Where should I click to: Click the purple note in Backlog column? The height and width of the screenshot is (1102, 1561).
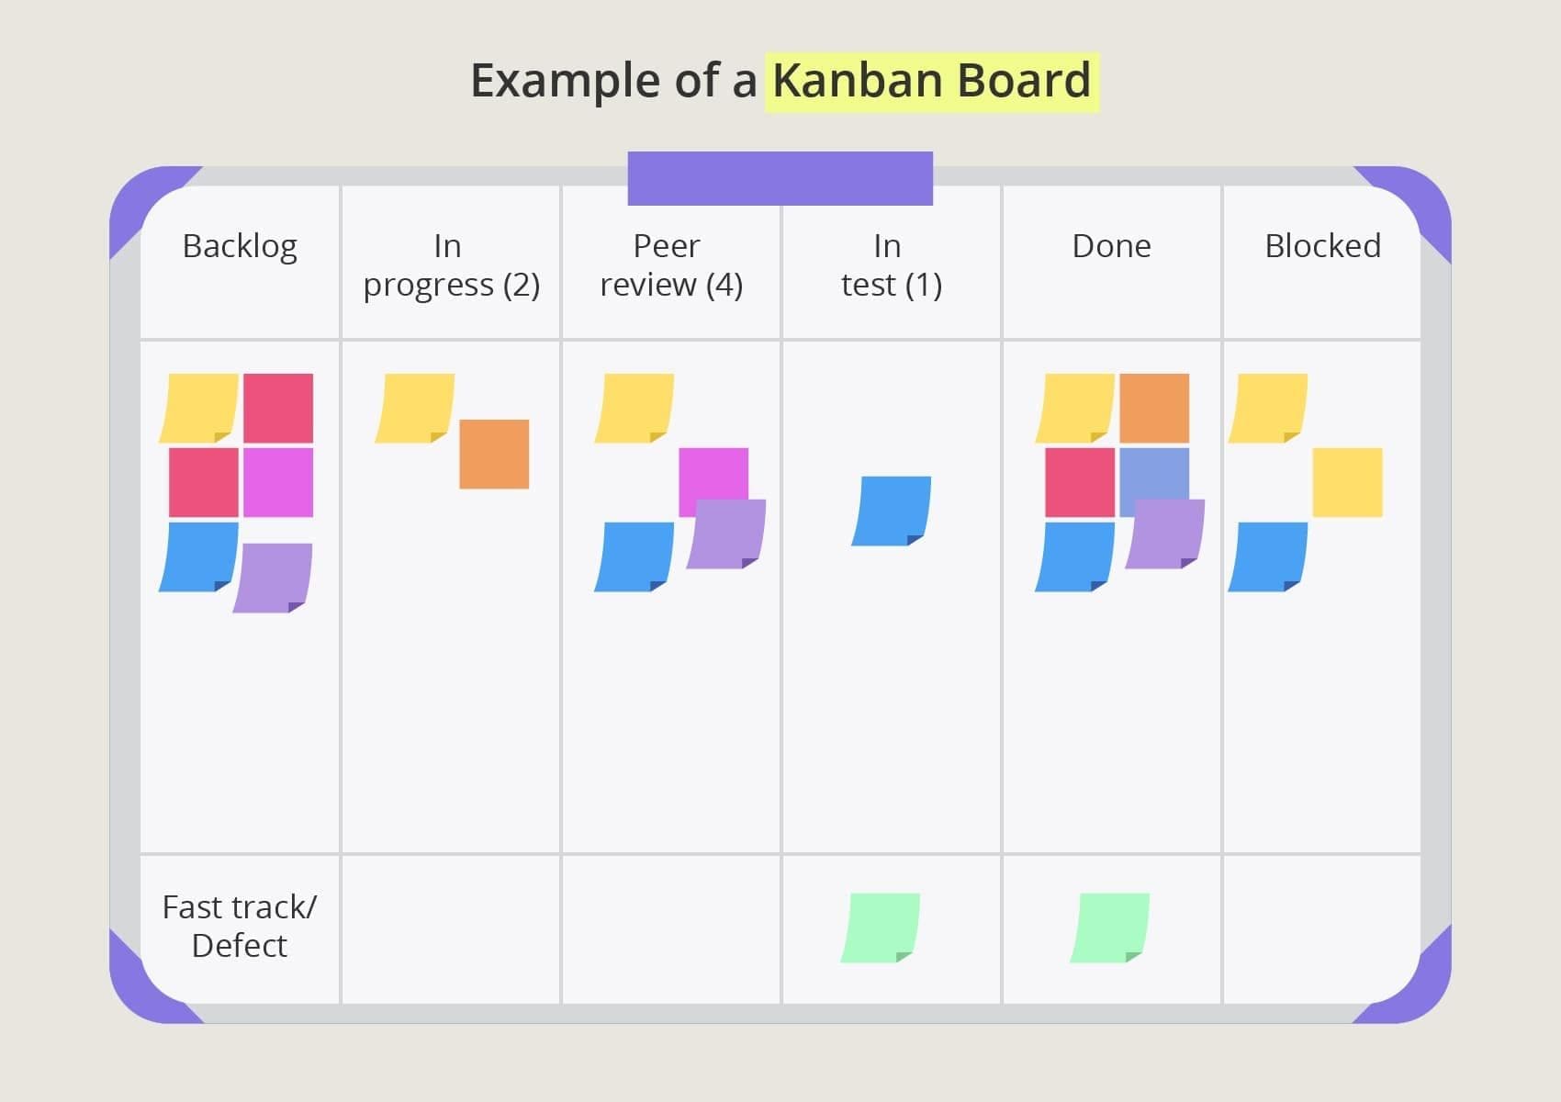click(x=273, y=578)
